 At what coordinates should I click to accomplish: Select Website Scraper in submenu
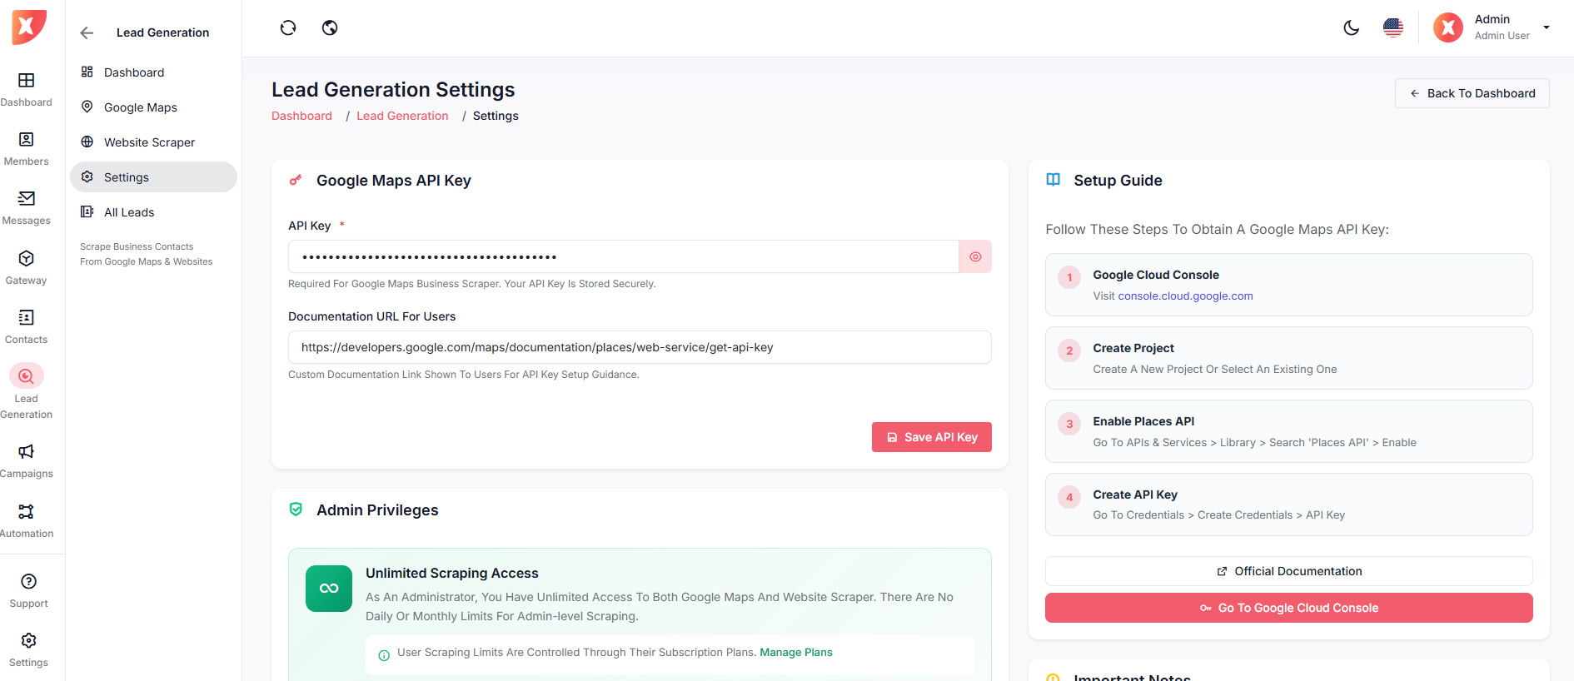point(149,142)
